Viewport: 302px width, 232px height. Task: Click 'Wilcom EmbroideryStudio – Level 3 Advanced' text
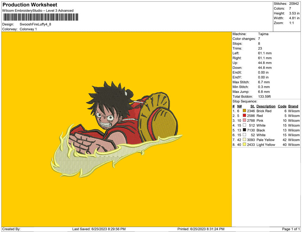(38, 11)
